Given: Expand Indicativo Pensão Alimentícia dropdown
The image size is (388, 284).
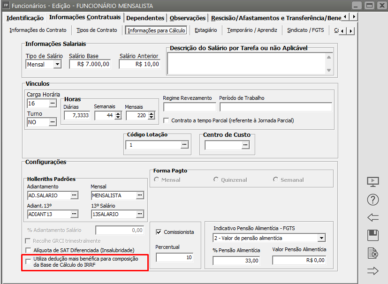Looking at the screenshot, I should (x=321, y=238).
